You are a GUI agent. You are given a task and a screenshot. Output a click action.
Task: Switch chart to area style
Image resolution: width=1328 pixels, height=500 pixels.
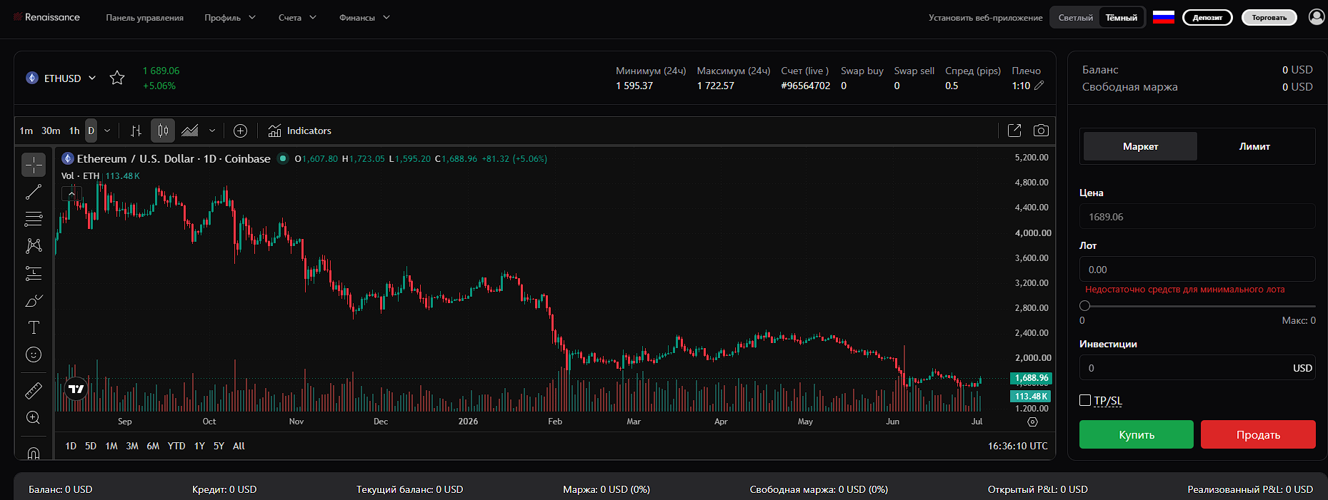pos(190,131)
